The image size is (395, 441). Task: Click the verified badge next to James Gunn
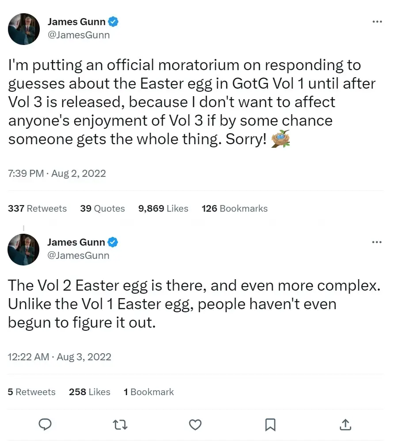tap(114, 21)
